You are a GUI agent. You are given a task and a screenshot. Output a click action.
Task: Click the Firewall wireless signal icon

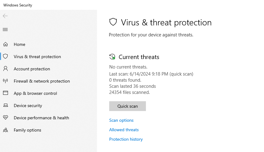click(5, 81)
